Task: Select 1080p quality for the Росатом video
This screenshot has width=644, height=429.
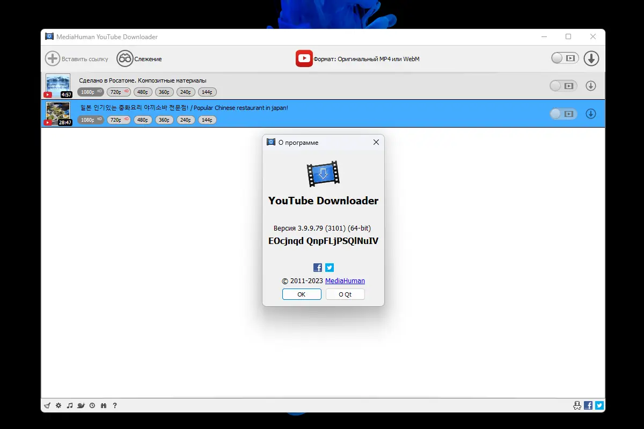Action: (x=90, y=92)
